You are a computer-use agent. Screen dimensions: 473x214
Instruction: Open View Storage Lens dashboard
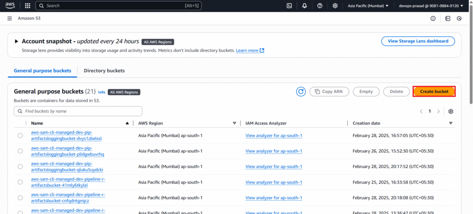418,42
